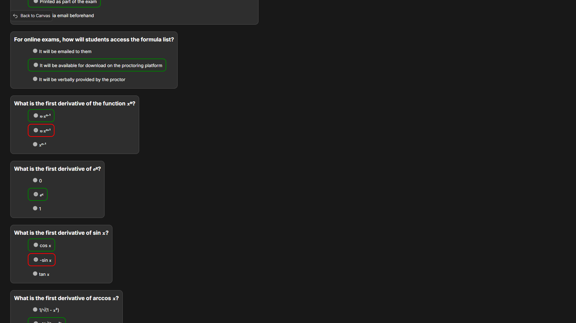
Task: Click the derivative of arccos x question heading
Action: tap(66, 298)
